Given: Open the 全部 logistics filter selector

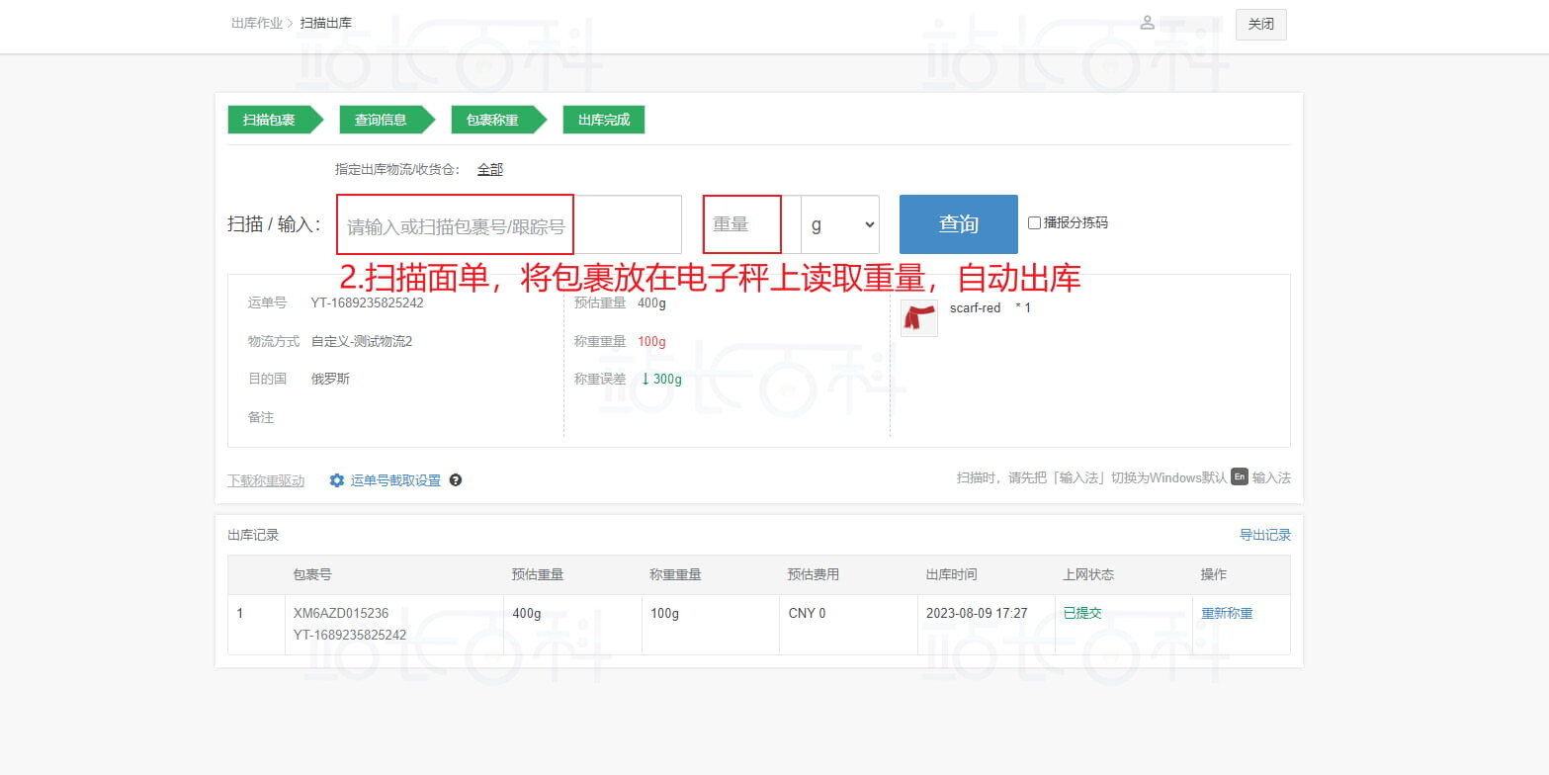Looking at the screenshot, I should [490, 169].
